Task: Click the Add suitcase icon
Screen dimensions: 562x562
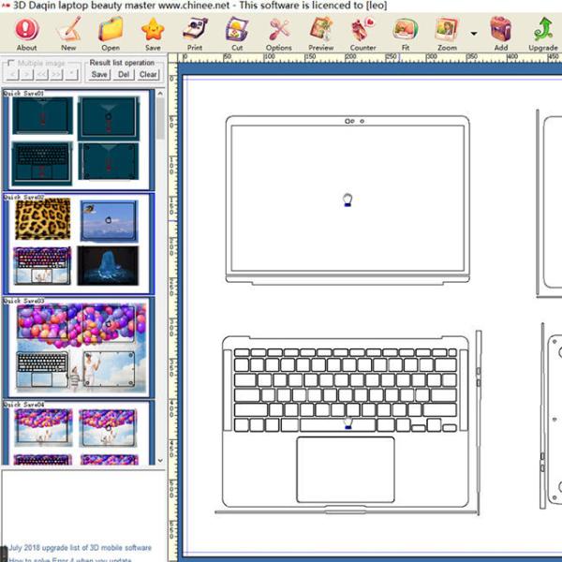Action: pos(501,32)
